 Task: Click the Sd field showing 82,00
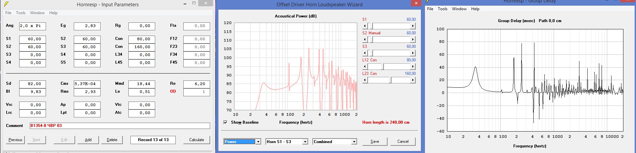point(32,84)
